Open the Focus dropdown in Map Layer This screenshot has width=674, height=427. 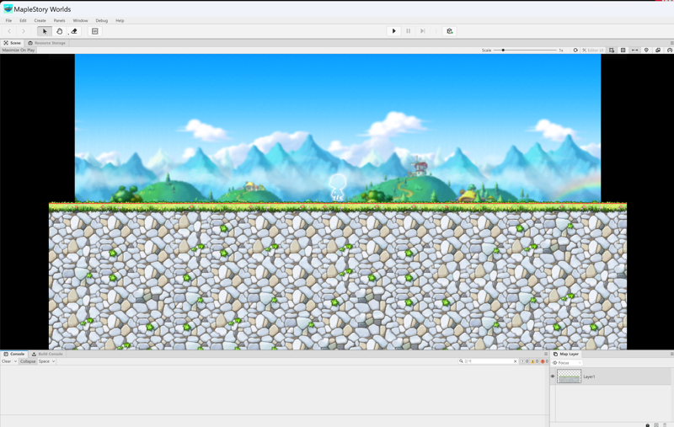coord(567,363)
